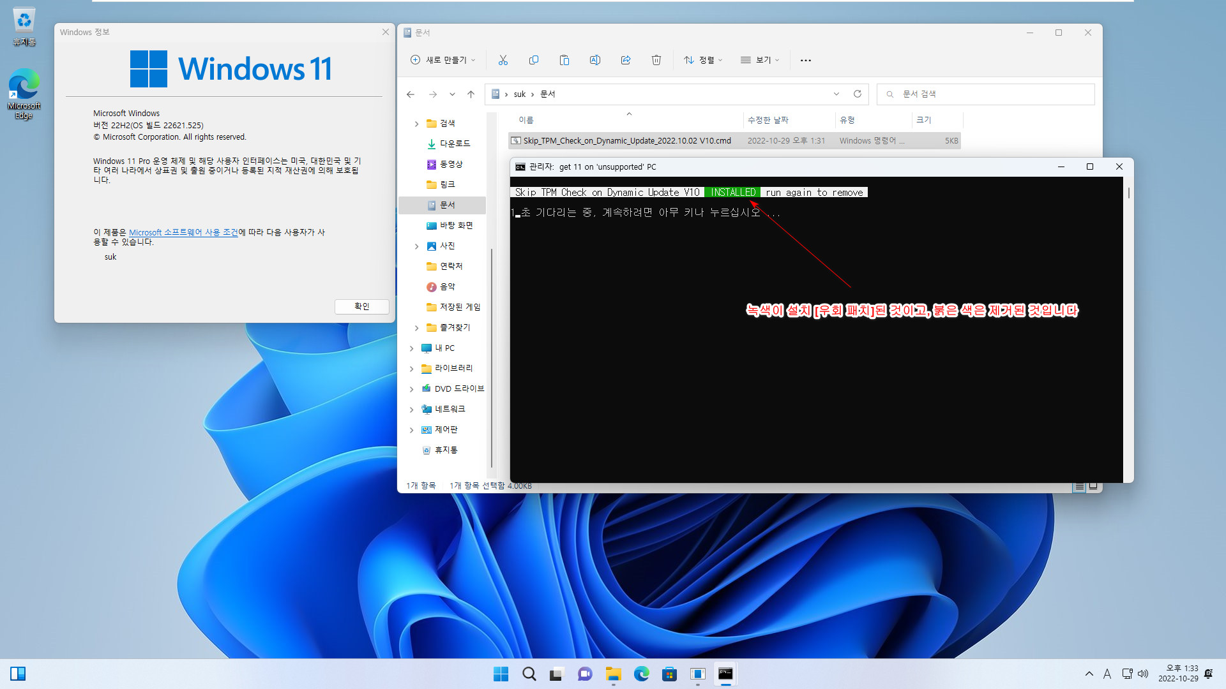Expand the 검색 folder in navigation tree
This screenshot has width=1226, height=689.
click(x=417, y=124)
